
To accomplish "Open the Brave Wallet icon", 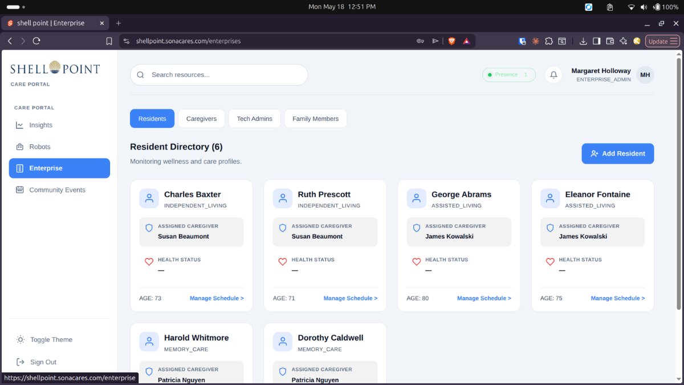I will [x=610, y=41].
